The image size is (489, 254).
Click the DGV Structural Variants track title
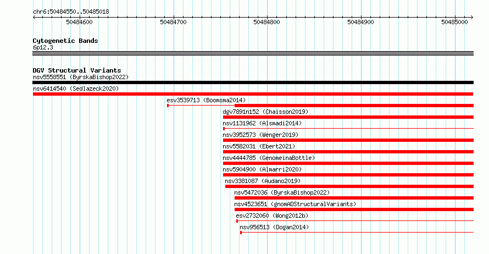[x=77, y=70]
